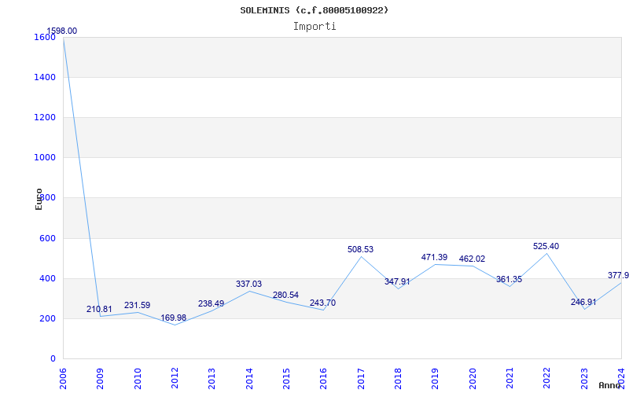Click the 2016 x-axis year label

pos(323,379)
